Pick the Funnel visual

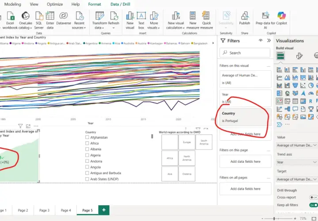[295, 85]
